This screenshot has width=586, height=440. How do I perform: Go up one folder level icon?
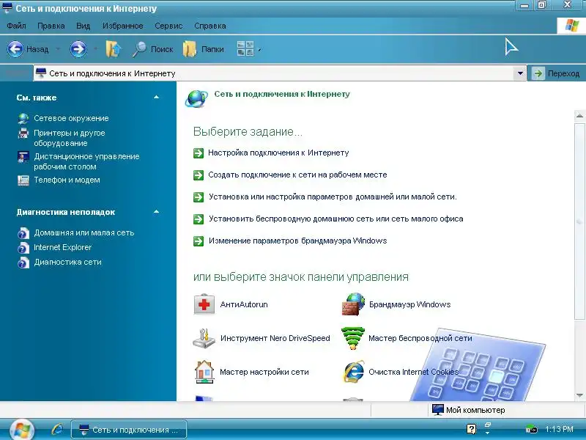click(114, 49)
